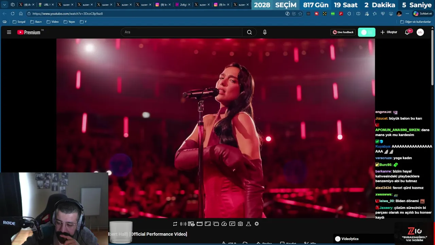
Task: Click the YouTube search input field
Action: pos(181,32)
